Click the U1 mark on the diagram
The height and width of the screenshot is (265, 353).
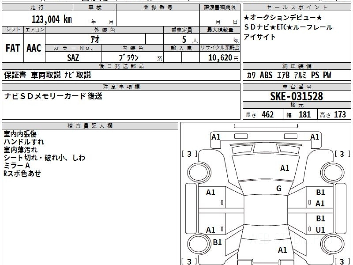pos(320,230)
